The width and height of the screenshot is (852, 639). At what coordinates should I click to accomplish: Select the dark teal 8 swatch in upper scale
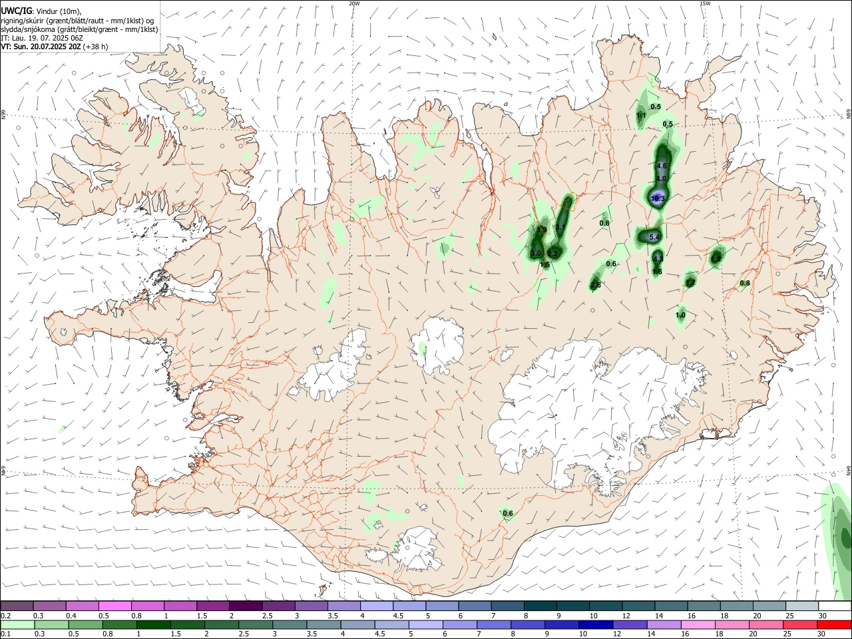pos(540,606)
